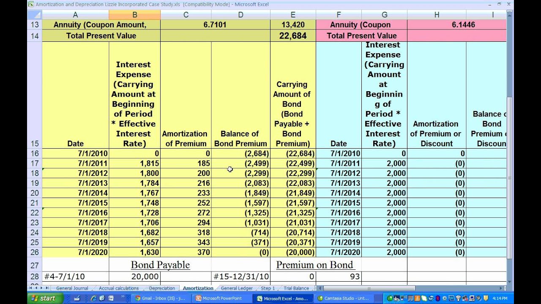The width and height of the screenshot is (541, 304).
Task: Click interest expense value 1,630
Action: 134,252
